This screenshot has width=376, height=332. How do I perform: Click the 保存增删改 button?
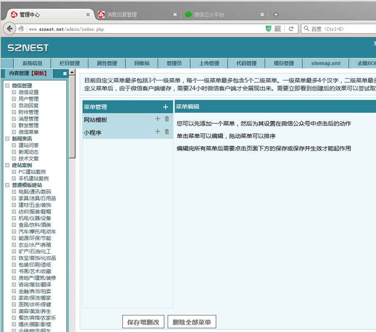click(143, 322)
